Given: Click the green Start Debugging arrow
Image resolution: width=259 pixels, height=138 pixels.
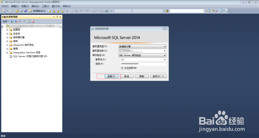Looking at the screenshot, I should click(112, 11).
